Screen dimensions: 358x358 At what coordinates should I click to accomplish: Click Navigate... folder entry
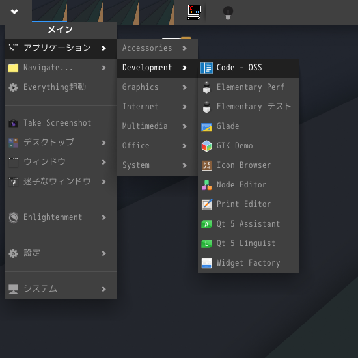(x=61, y=68)
